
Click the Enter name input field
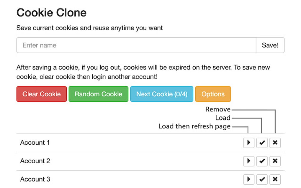pyautogui.click(x=118, y=45)
